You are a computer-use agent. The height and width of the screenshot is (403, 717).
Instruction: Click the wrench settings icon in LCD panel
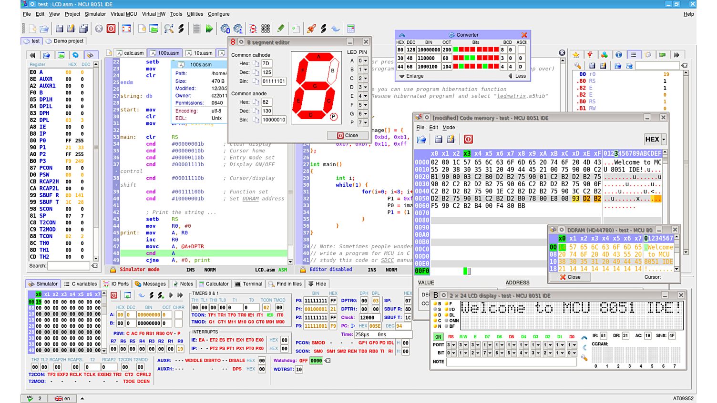584,357
